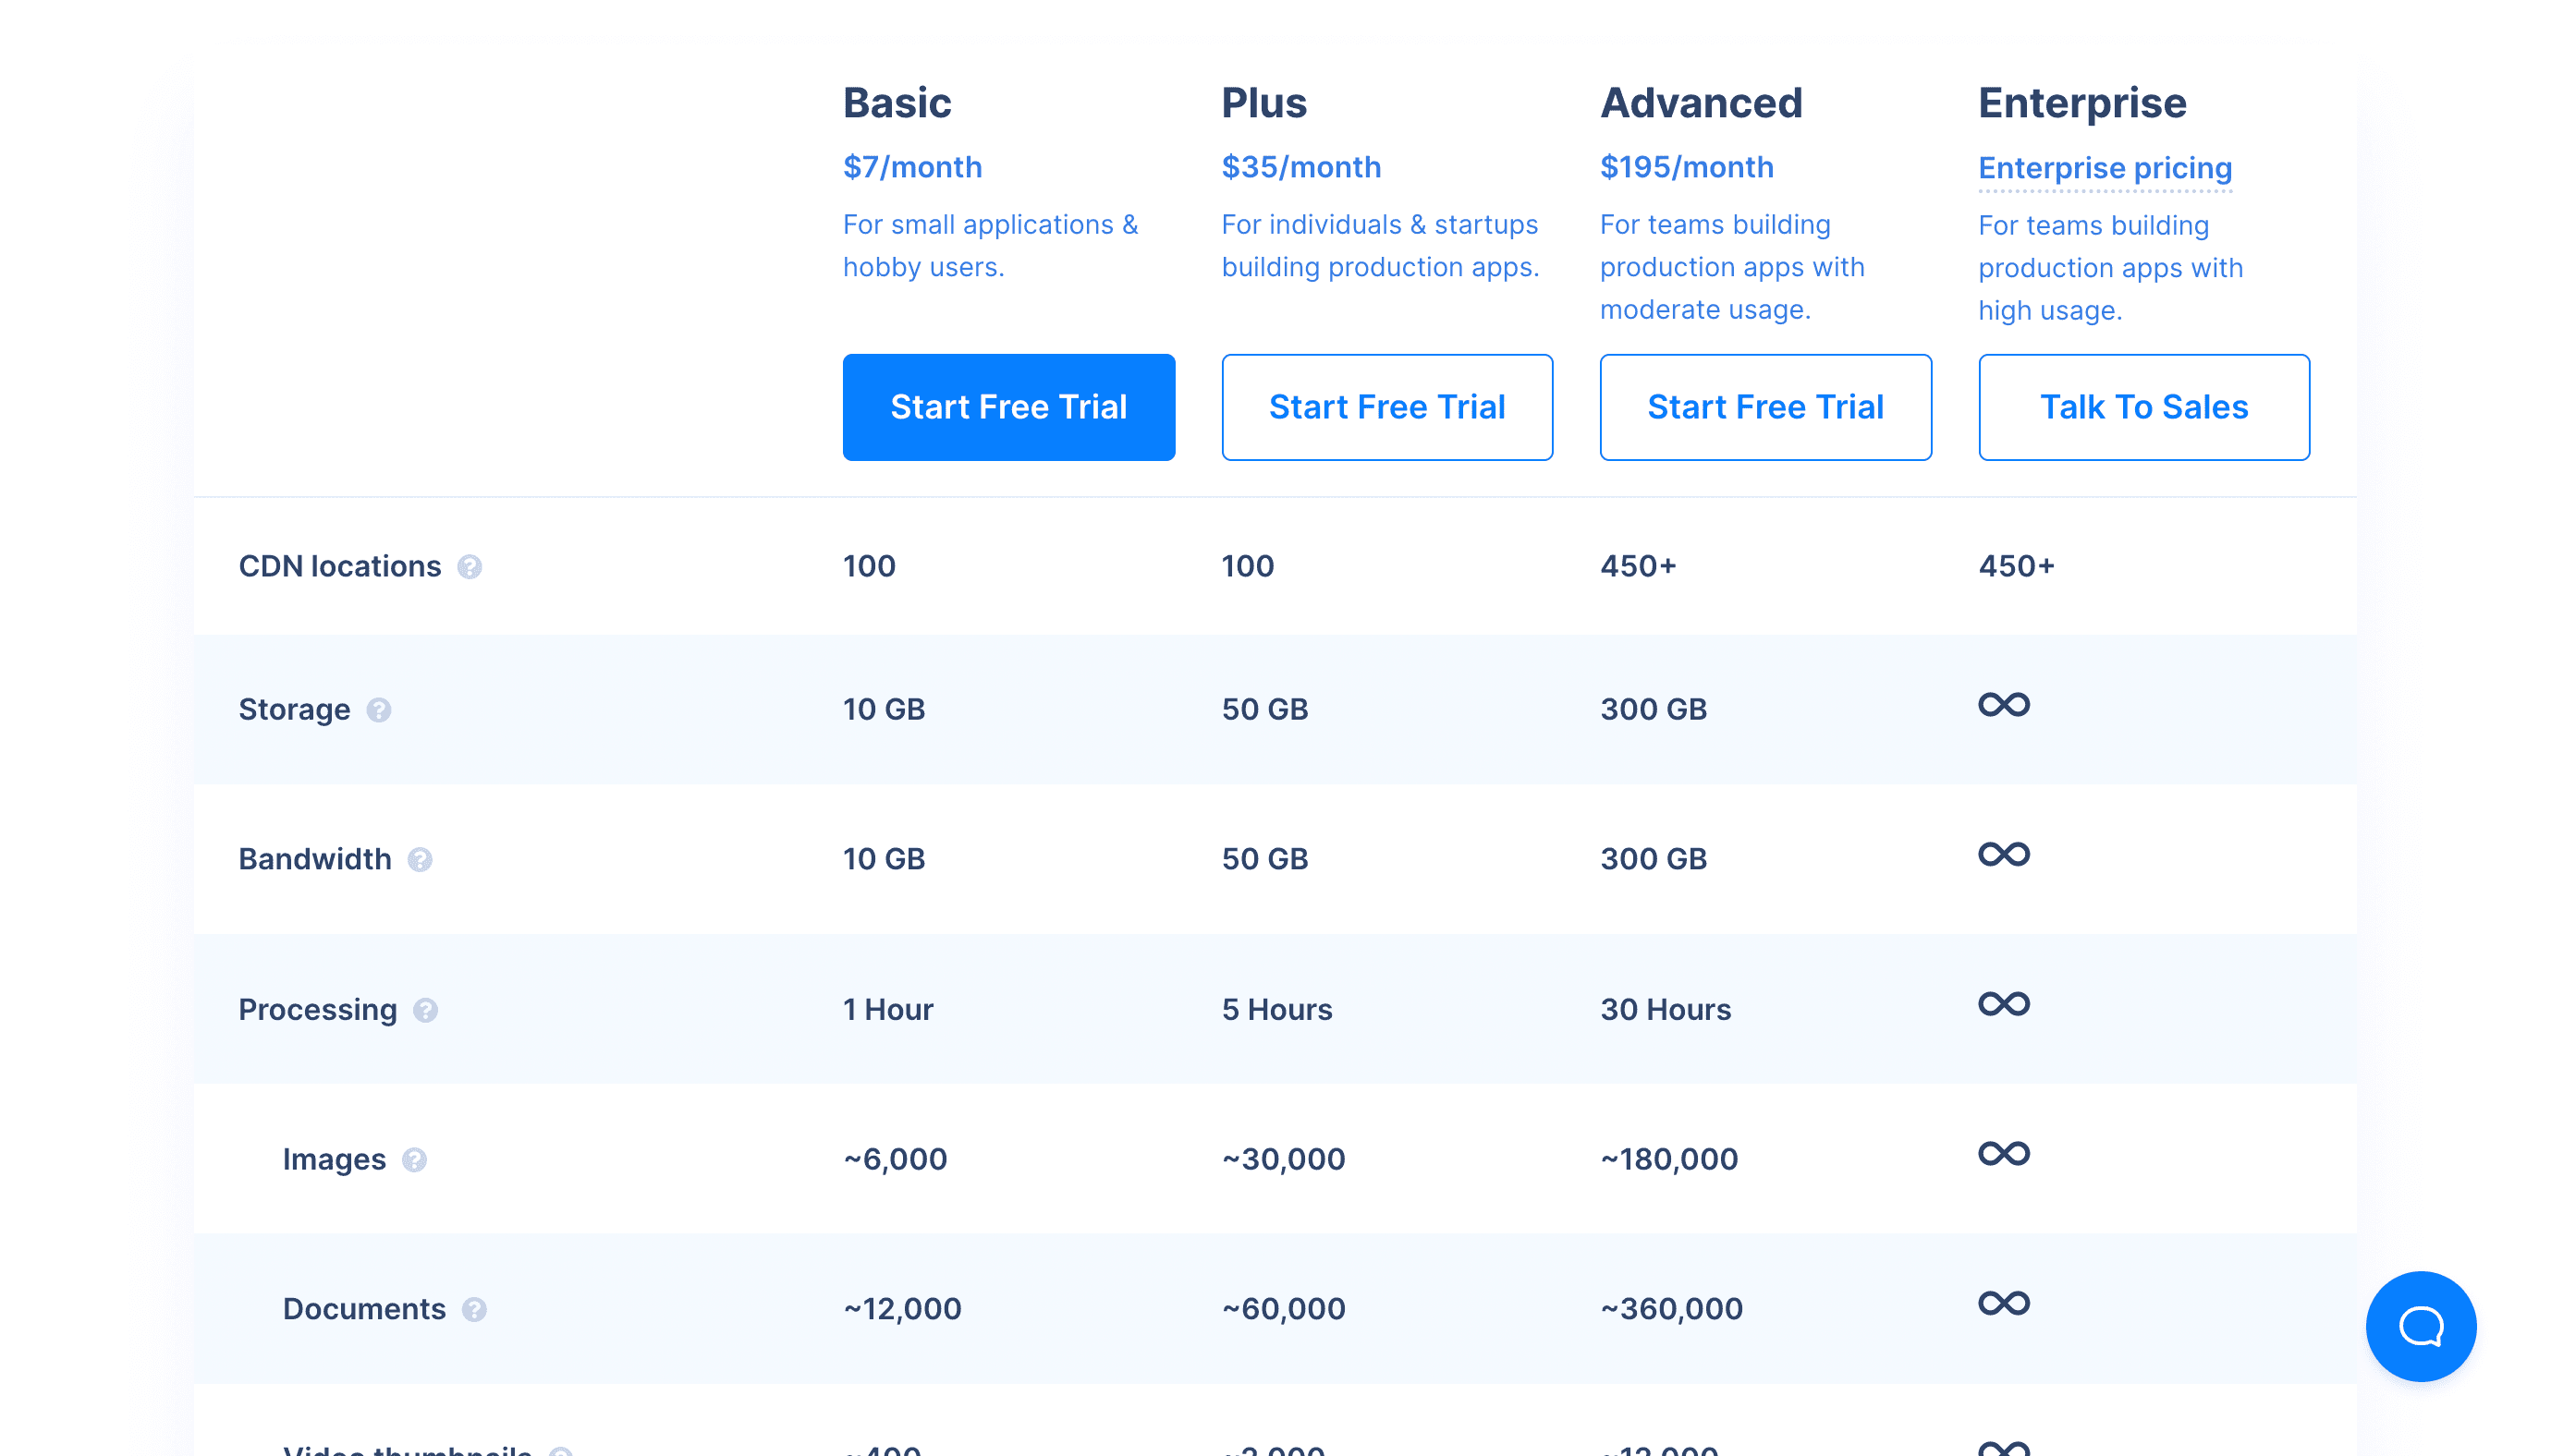Viewport: 2551px width, 1456px height.
Task: Click the Advanced CDN locations 450+ value
Action: click(1638, 567)
